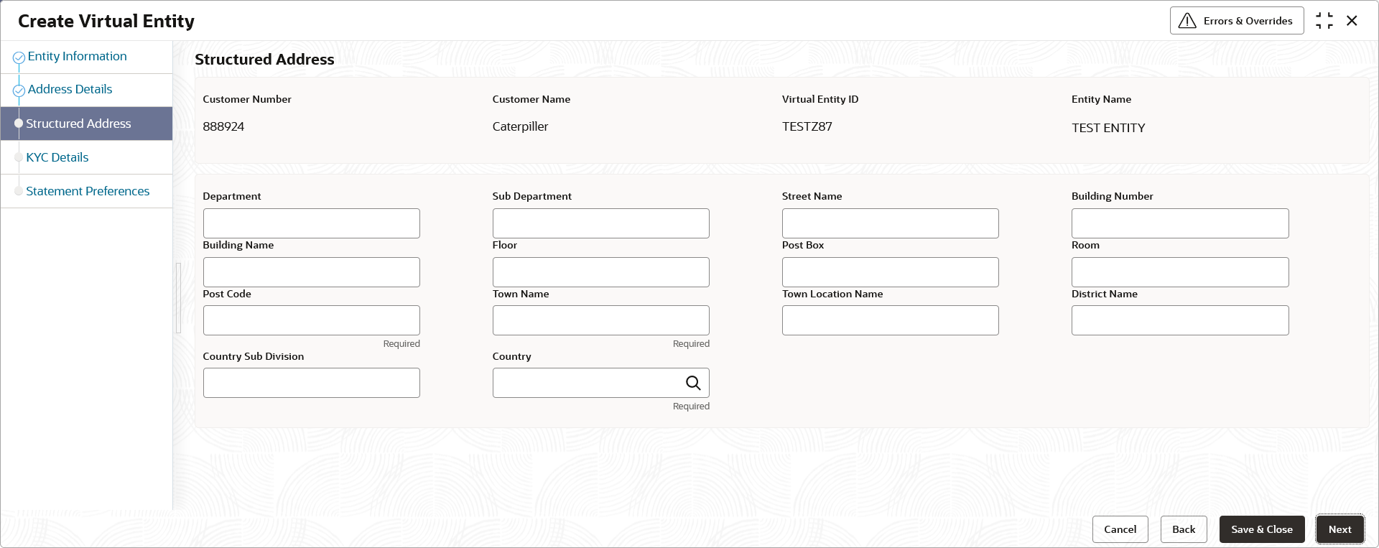Close the Create Virtual Entity dialog

point(1352,21)
